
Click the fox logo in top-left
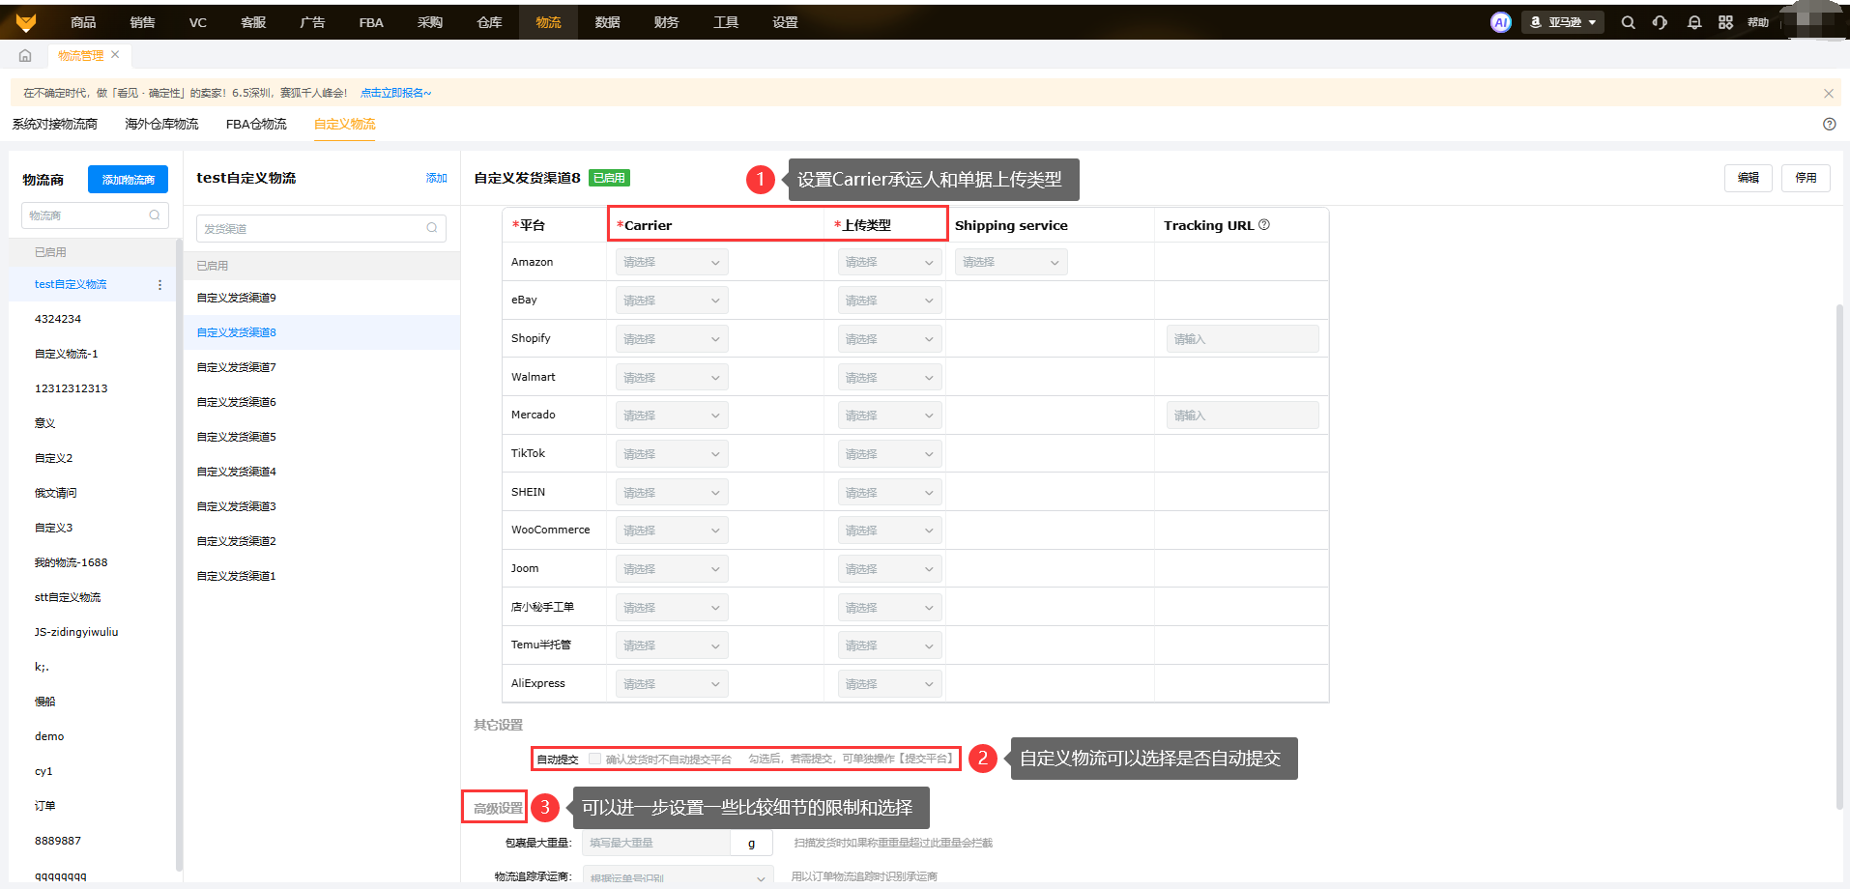click(x=26, y=22)
